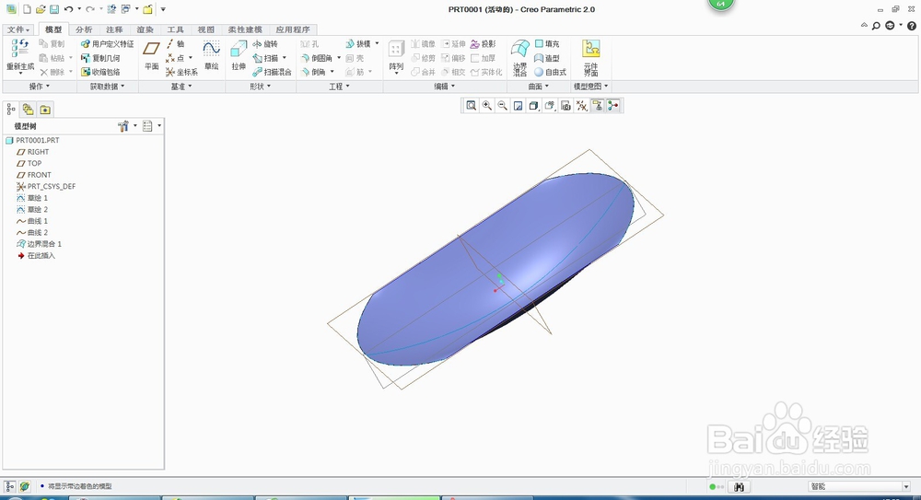Switch to the 柔性建模 ribbon tab

click(245, 29)
